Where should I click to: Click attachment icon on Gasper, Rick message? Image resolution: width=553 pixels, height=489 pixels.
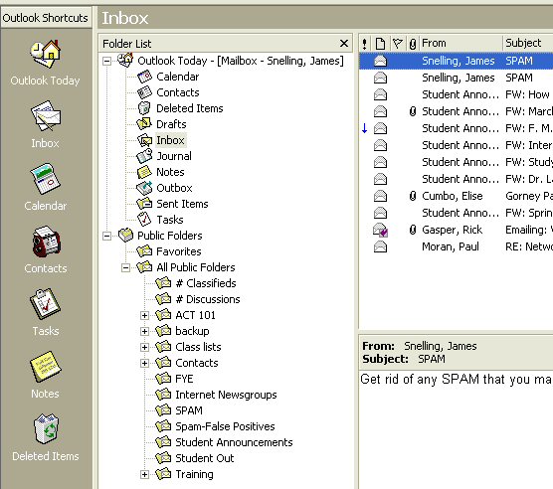(413, 230)
